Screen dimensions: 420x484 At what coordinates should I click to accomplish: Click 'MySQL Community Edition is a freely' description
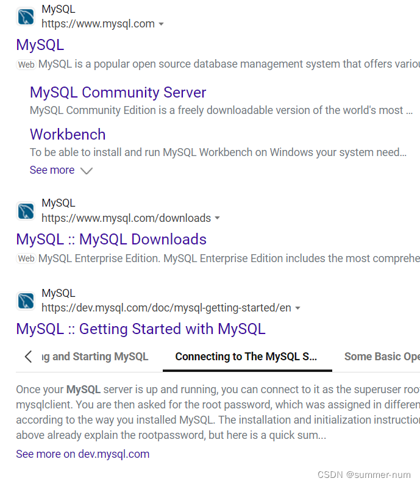coord(221,110)
